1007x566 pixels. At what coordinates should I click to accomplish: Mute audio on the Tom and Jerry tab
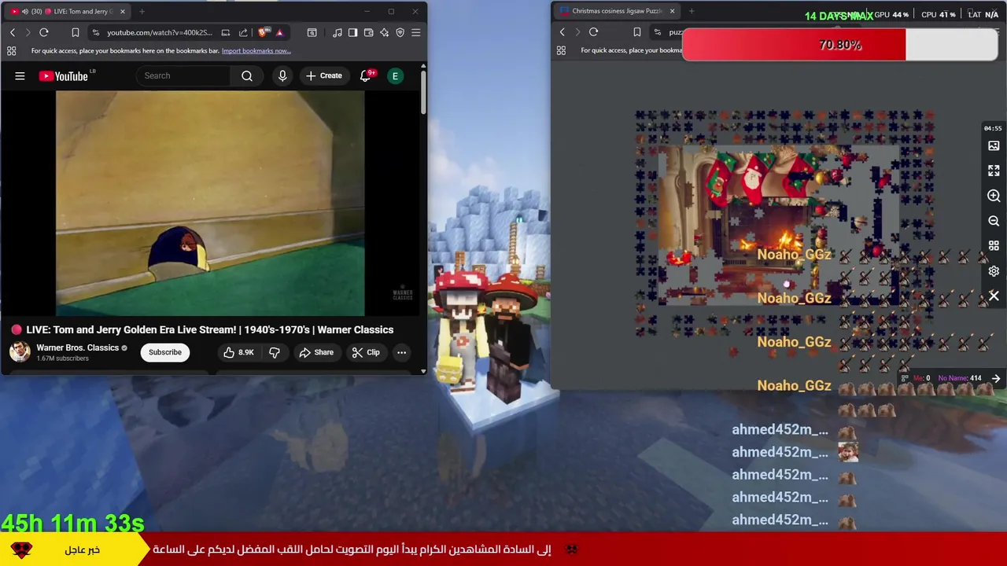click(x=25, y=11)
